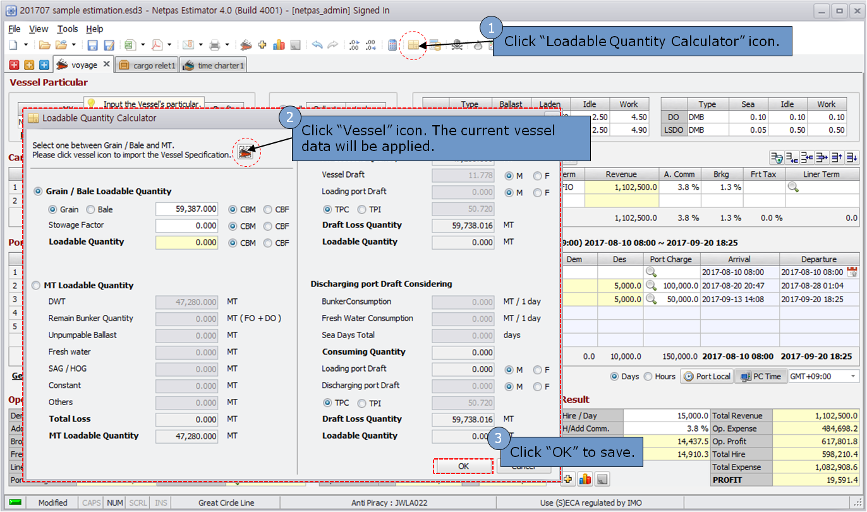Open dropdown arrow beside Excel export icon
The image size is (867, 512).
[142, 46]
